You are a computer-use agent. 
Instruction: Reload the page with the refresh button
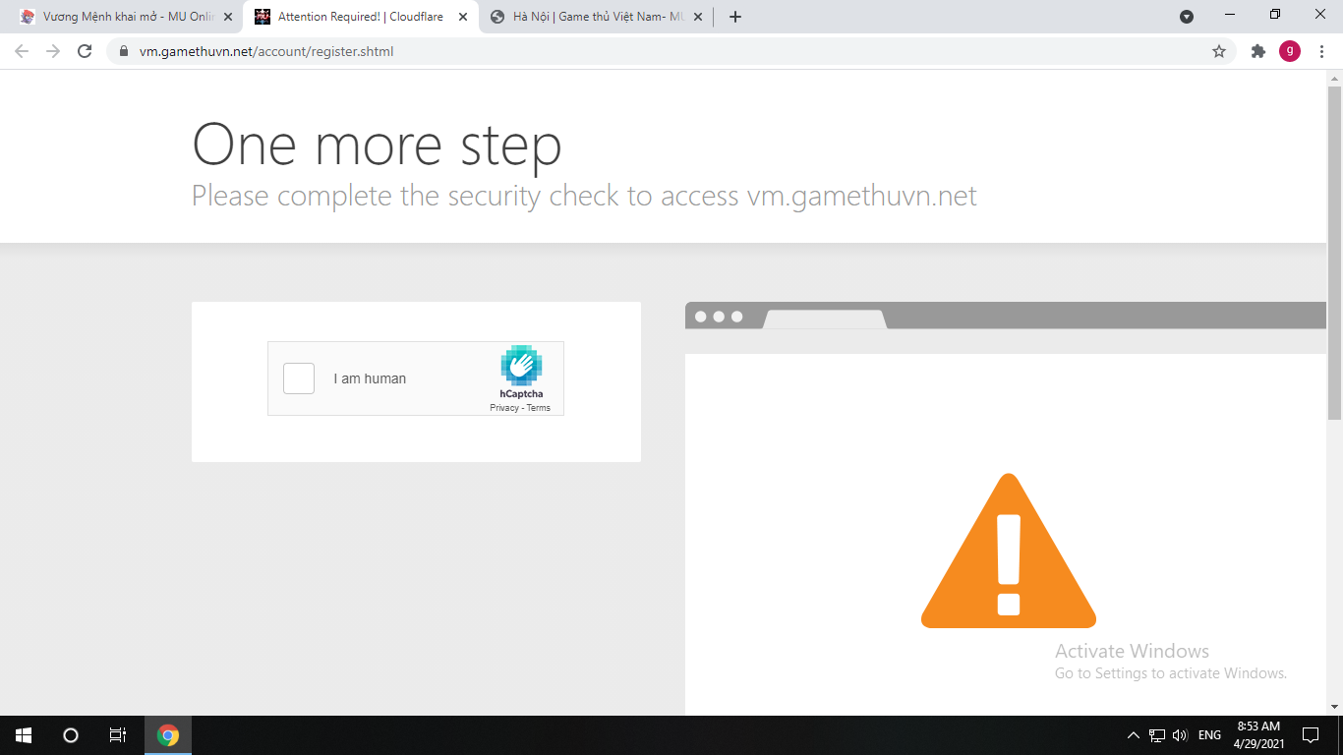pos(85,51)
